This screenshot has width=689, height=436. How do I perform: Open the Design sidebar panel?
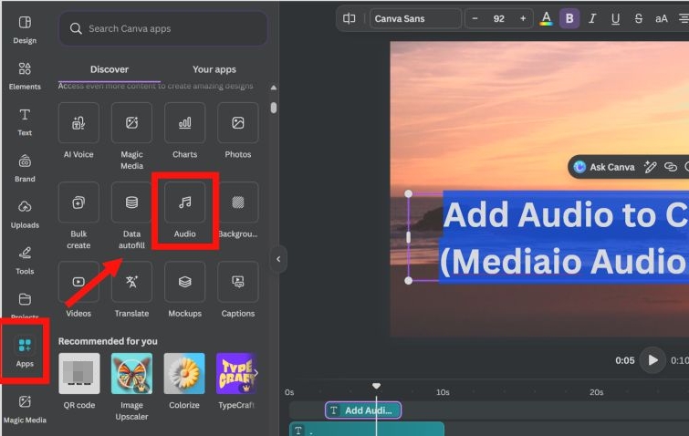[25, 30]
